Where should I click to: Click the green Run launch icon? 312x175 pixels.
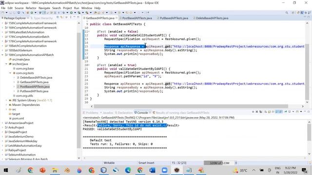(71, 13)
